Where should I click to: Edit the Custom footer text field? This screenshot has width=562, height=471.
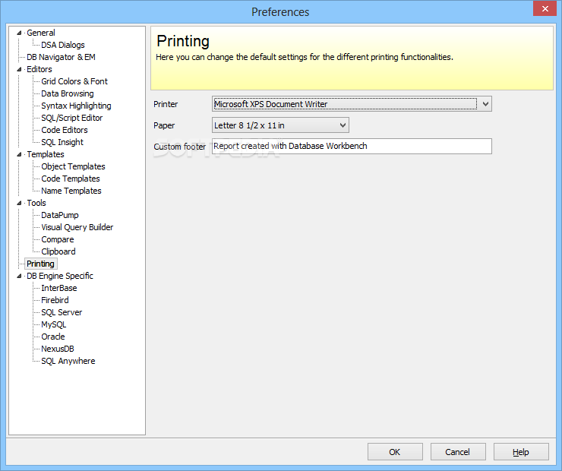pos(352,147)
